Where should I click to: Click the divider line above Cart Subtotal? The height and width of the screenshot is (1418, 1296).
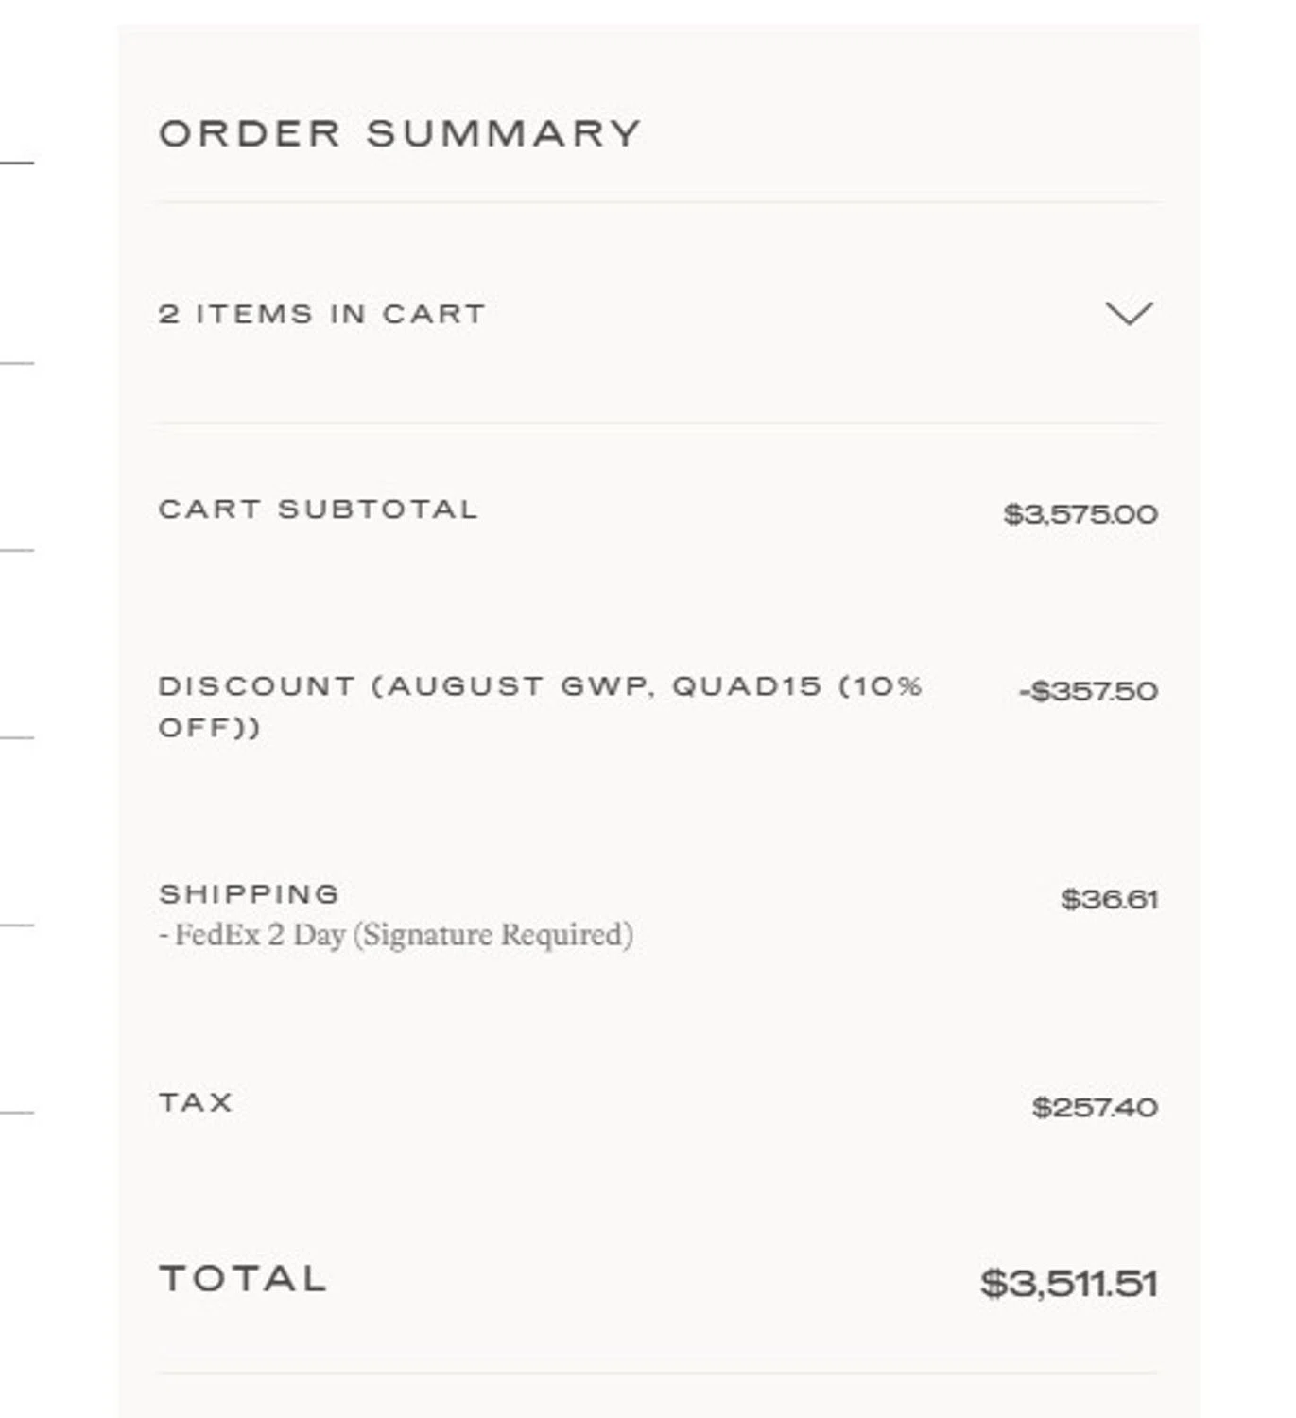coord(657,424)
